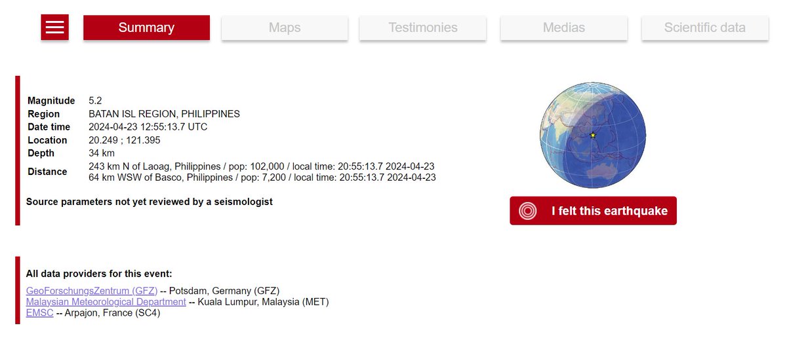This screenshot has height=338, width=787.
Task: Click the Distance label
Action: point(47,172)
